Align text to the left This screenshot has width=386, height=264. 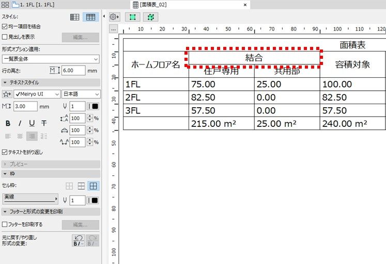pos(8,136)
